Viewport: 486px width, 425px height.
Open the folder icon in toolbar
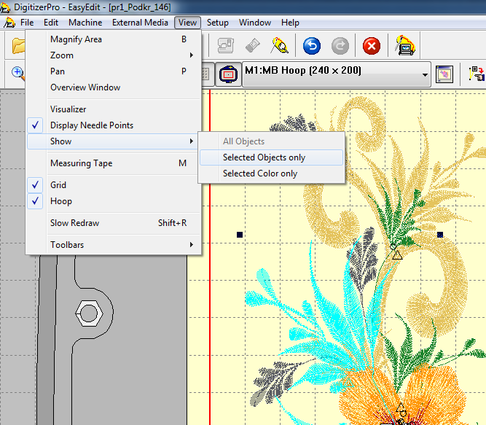point(18,47)
